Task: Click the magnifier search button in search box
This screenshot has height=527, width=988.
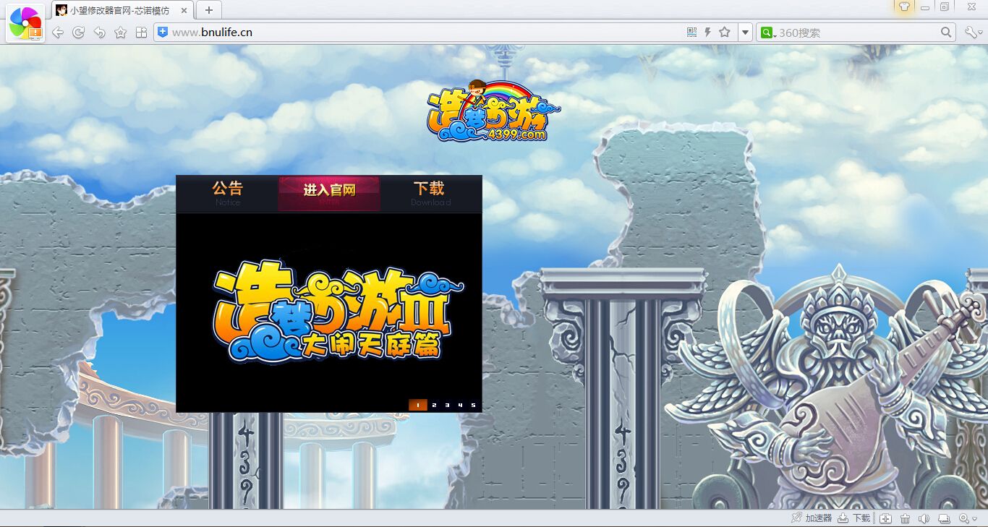Action: [x=946, y=32]
